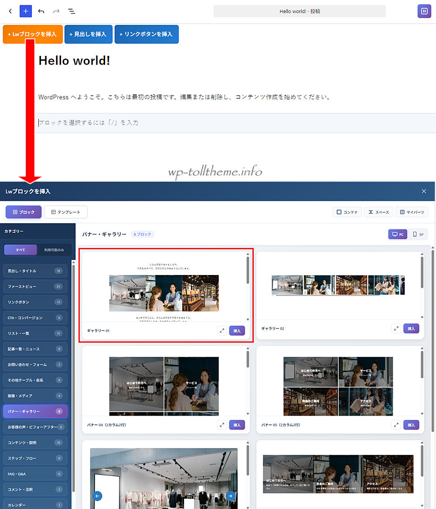Screen dimensions: 436x509
Task: Click the + リンクボタンを挿入 button
Action: point(146,34)
